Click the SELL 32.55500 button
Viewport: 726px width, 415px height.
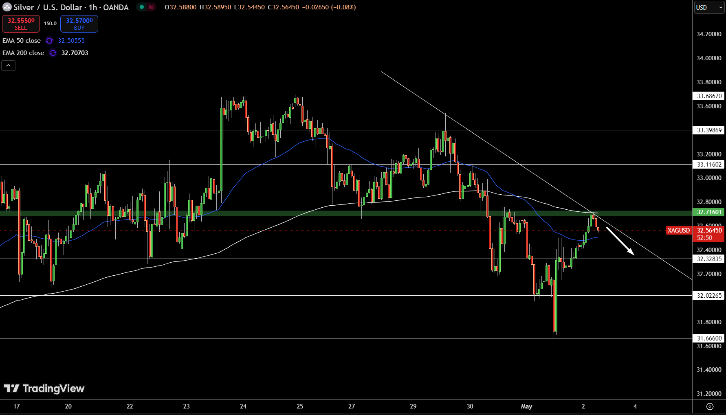tap(21, 24)
